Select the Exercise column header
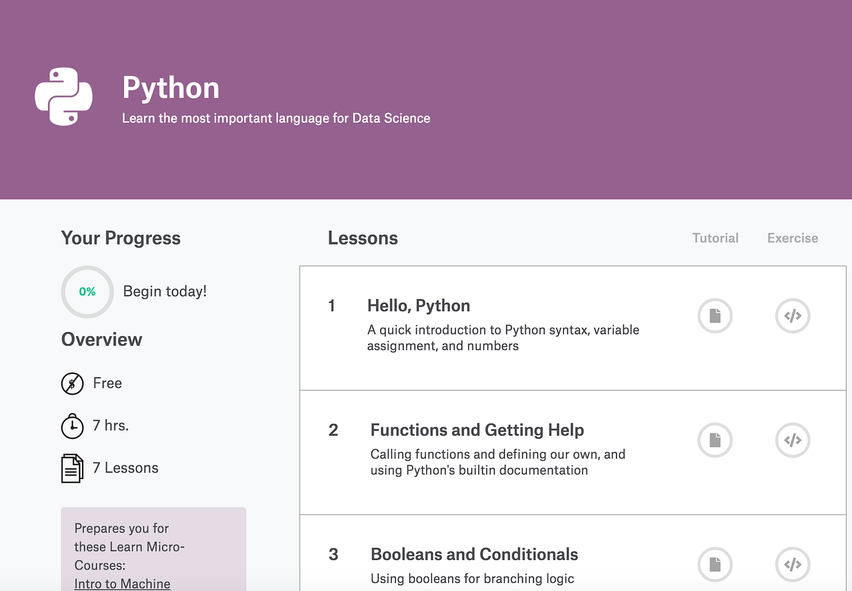The height and width of the screenshot is (591, 852). [792, 238]
